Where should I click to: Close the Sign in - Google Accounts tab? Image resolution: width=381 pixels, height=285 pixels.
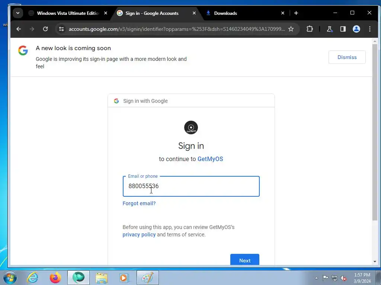[x=194, y=13]
